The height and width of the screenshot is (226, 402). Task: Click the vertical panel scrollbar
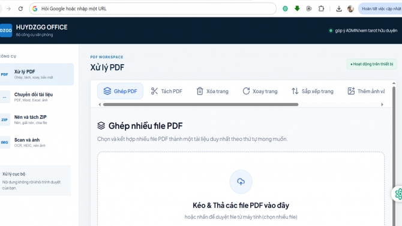click(394, 156)
